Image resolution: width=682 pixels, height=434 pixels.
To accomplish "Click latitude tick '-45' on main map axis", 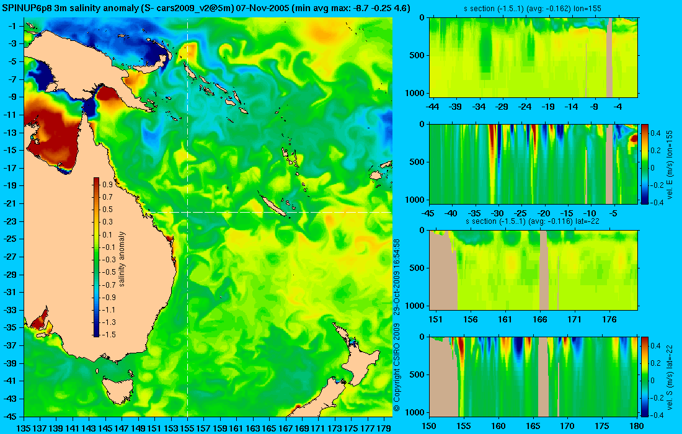I will (10, 417).
